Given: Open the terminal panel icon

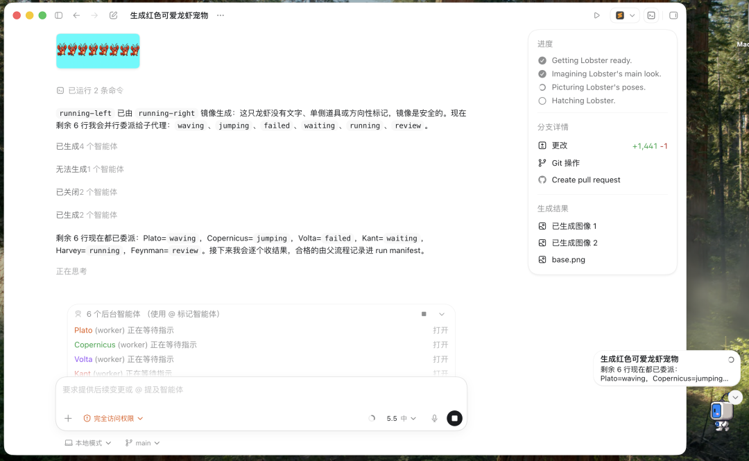Looking at the screenshot, I should pyautogui.click(x=651, y=15).
